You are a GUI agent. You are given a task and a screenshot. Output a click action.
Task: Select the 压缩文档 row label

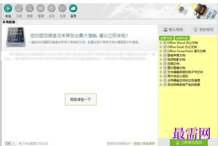[173, 64]
